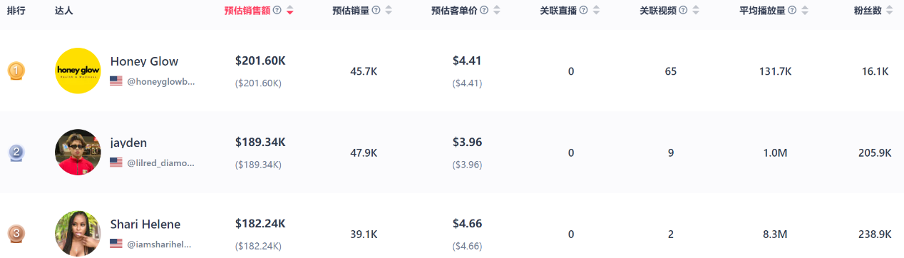This screenshot has height=258, width=904.
Task: Click help icon next to 预估销售额
Action: [277, 11]
